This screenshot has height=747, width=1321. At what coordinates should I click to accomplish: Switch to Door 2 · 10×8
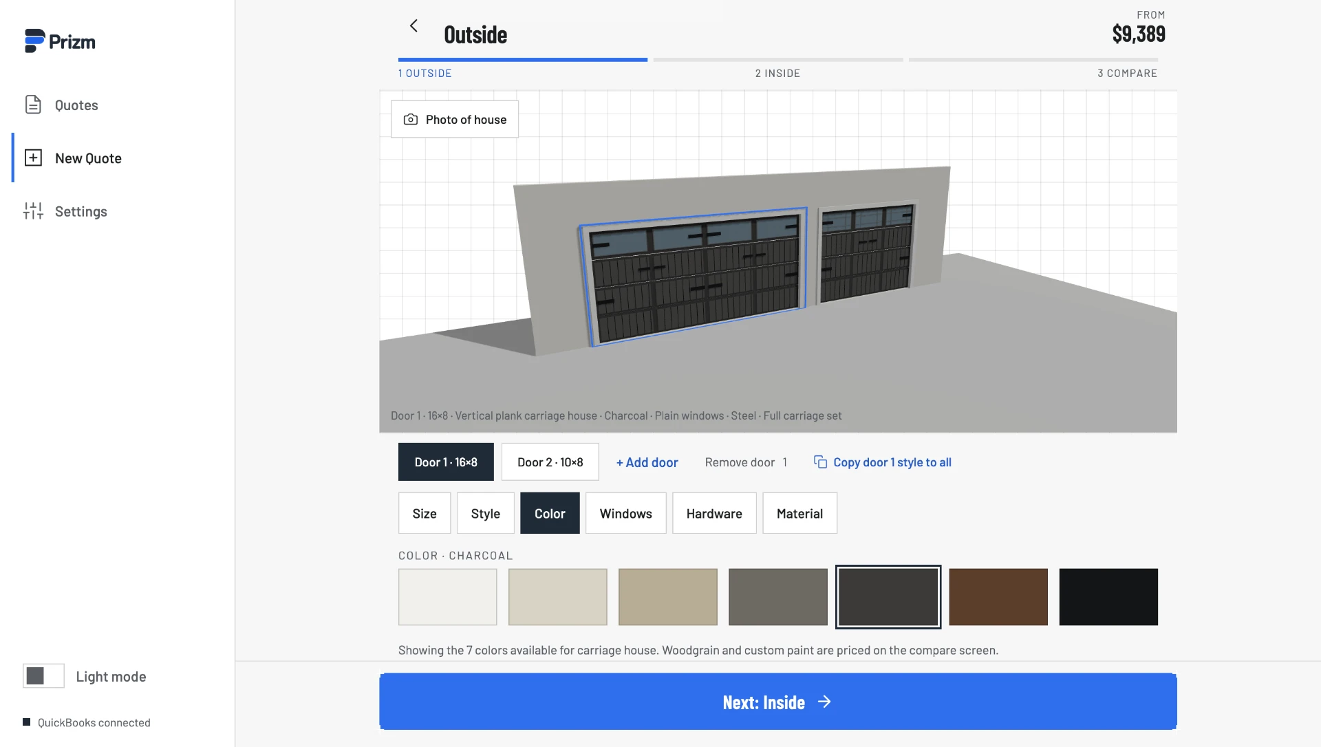pyautogui.click(x=550, y=462)
